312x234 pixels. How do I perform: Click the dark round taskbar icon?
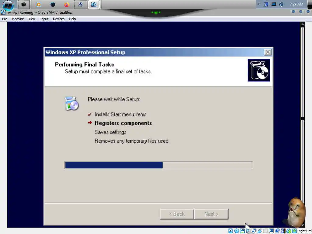pyautogui.click(x=53, y=4)
